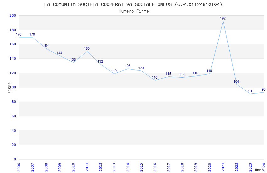Select the 115 data label for 2017
Viewport: 267px width, 173px height.
[168, 74]
